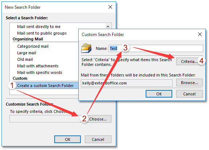This screenshot has width=209, height=150.
Task: Select Create a custom Search Folder
Action: pos(45,86)
